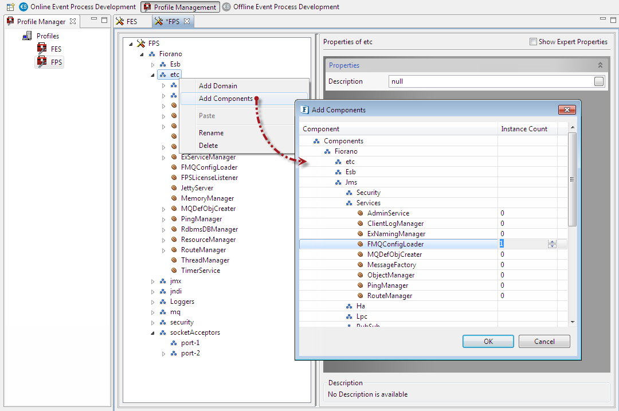Click the Description text field
619x411 pixels.
click(x=490, y=81)
